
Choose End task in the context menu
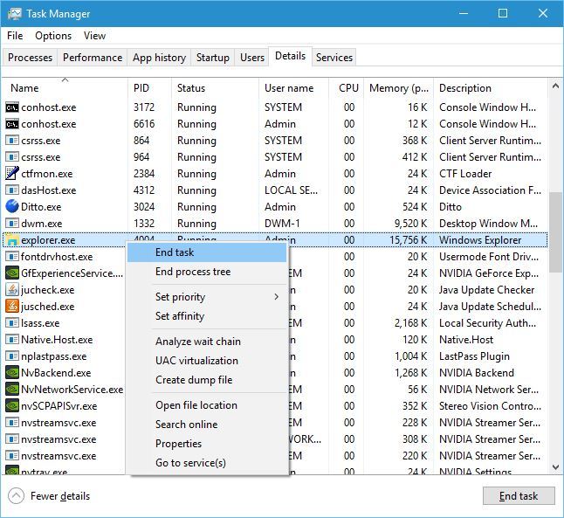(x=207, y=252)
